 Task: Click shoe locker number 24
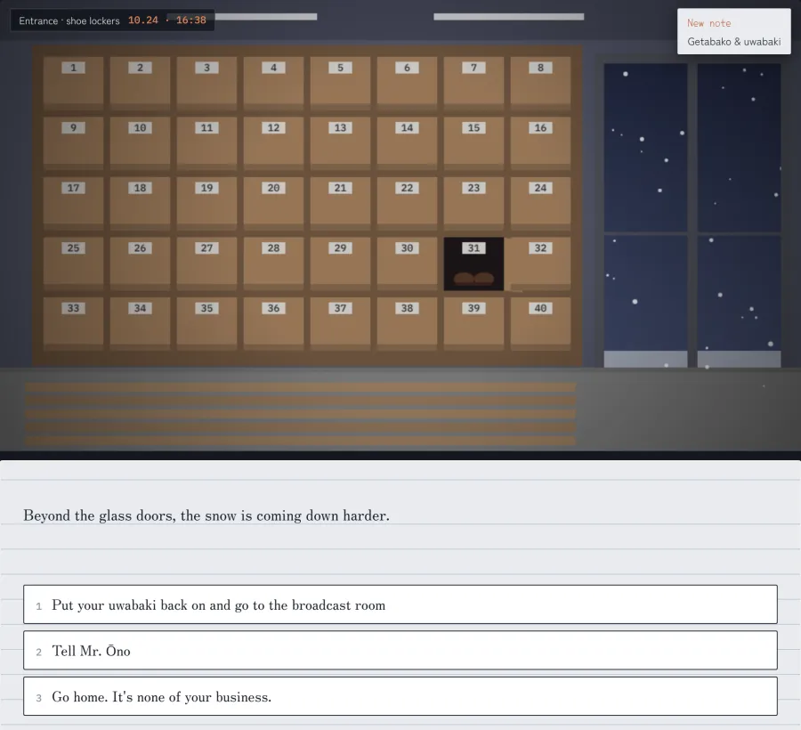(x=540, y=204)
